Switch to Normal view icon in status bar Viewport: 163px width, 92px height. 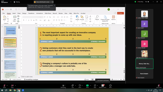tap(92, 79)
